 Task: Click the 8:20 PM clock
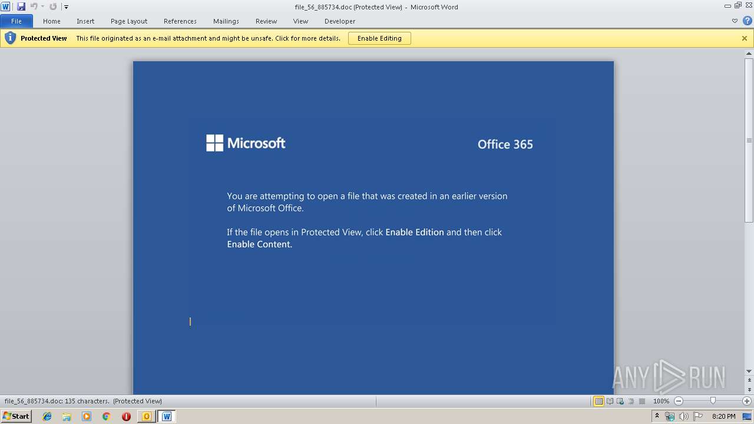723,416
